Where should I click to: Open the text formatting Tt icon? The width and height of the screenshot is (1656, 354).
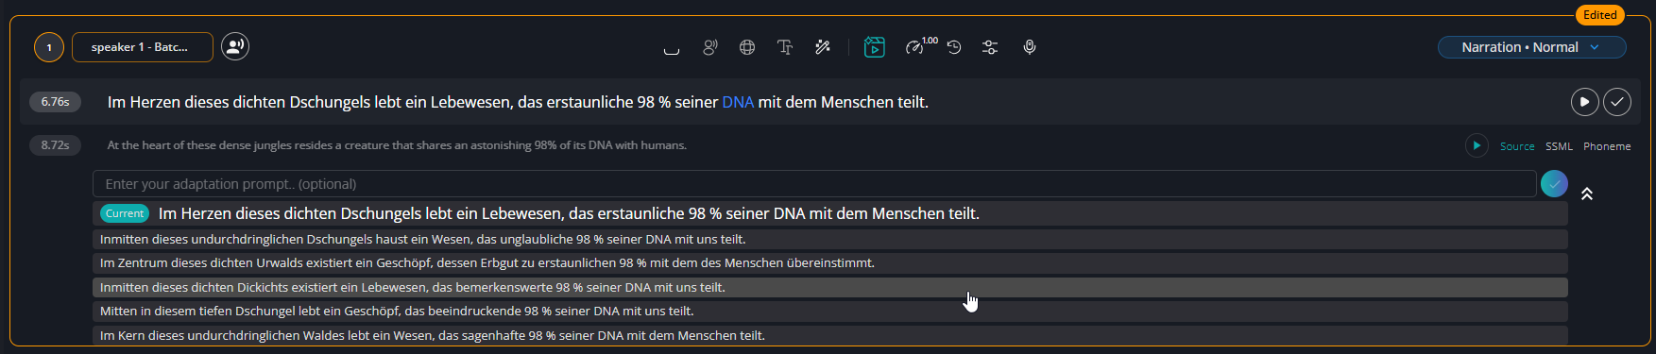pos(785,47)
